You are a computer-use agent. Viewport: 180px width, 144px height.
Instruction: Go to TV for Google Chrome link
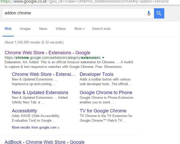tap(103, 111)
